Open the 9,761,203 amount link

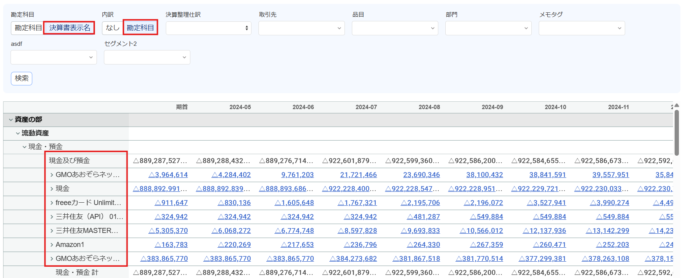tap(297, 175)
